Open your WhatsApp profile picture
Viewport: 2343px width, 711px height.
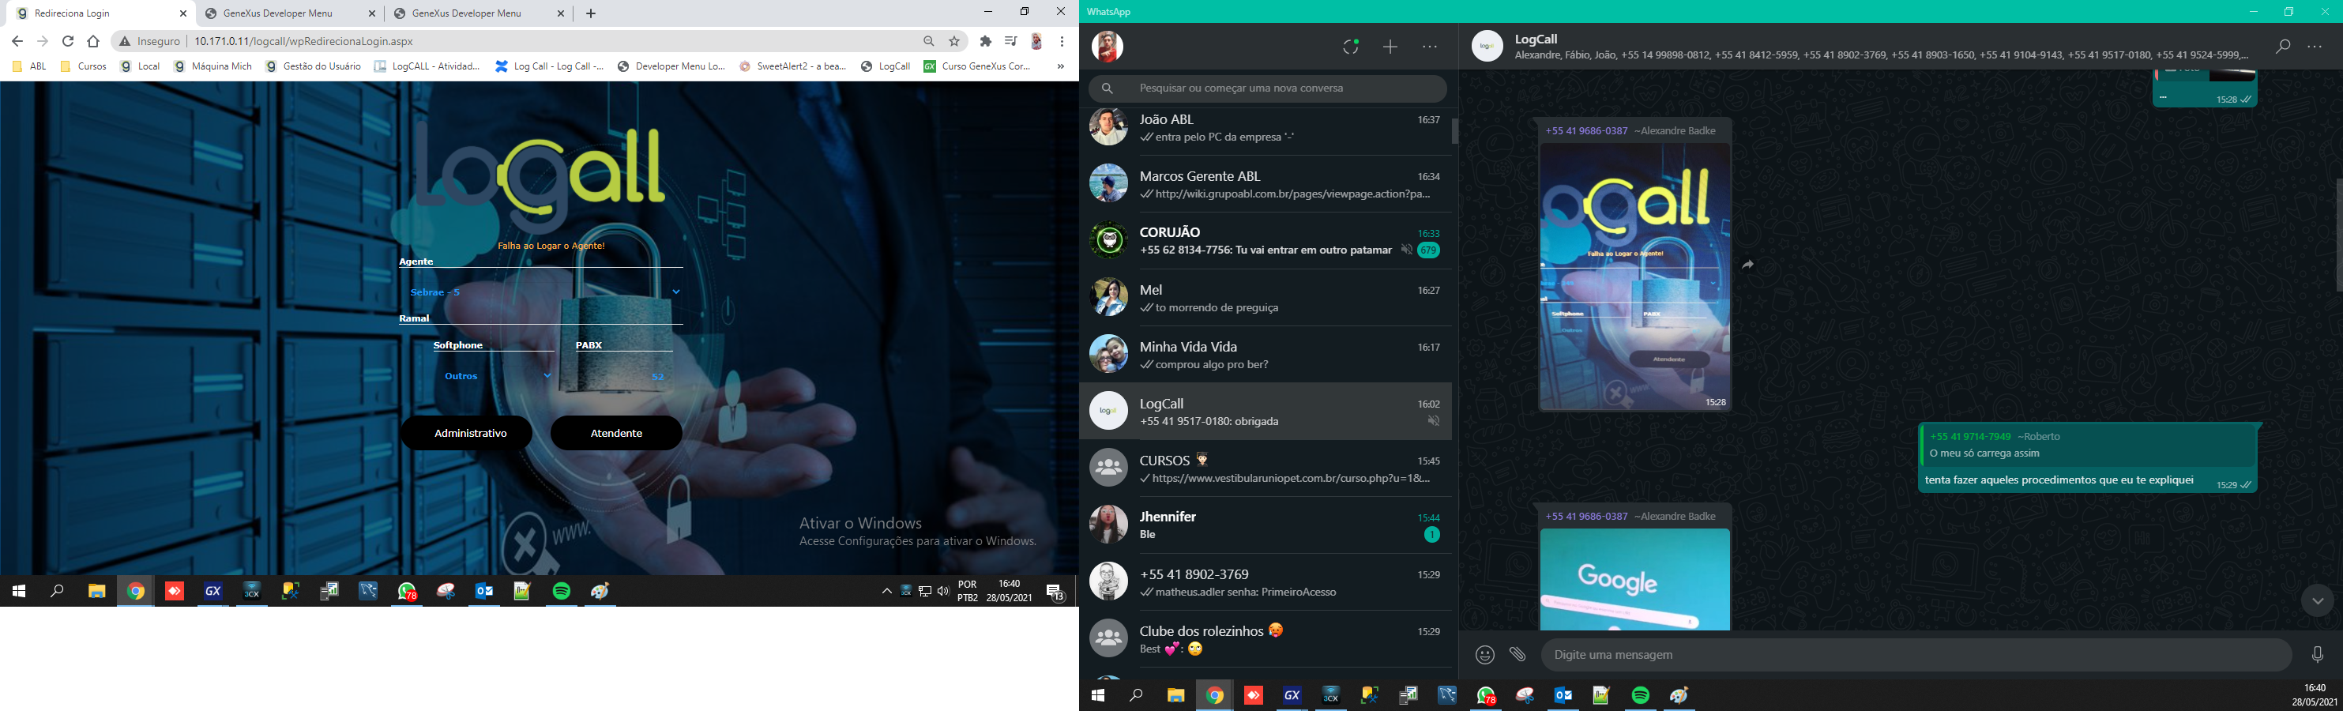click(1107, 47)
